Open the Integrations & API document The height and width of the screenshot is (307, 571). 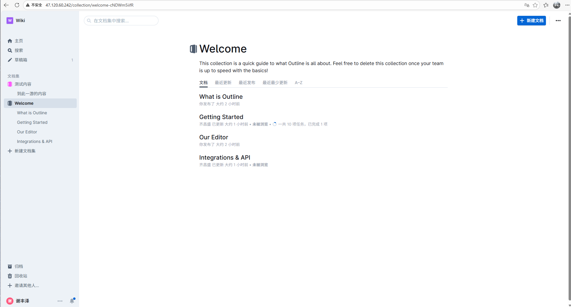coord(225,158)
